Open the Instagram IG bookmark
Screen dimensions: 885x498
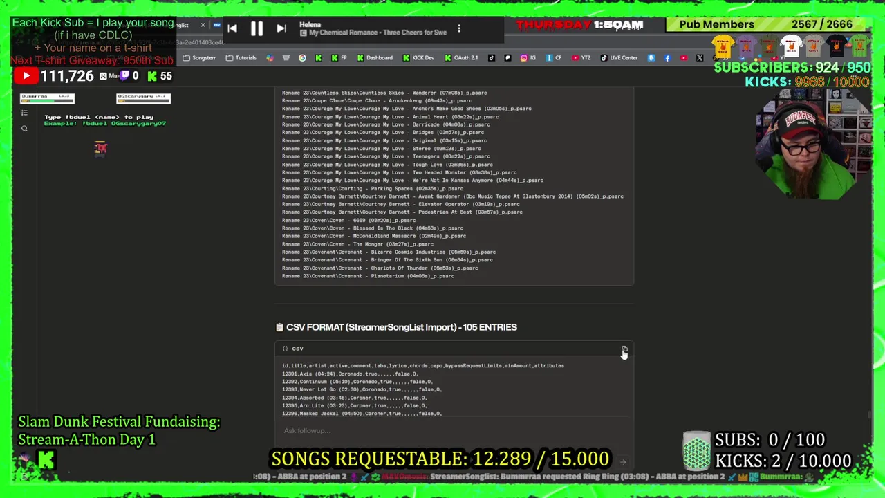[x=528, y=58]
